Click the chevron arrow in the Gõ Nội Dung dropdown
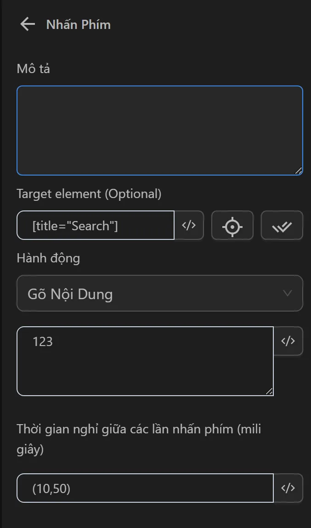Screen dimensions: 311x528 pyautogui.click(x=288, y=293)
